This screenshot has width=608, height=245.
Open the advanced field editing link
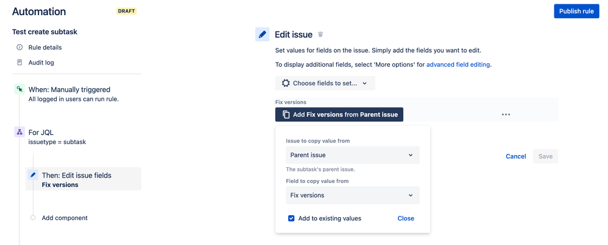click(458, 64)
